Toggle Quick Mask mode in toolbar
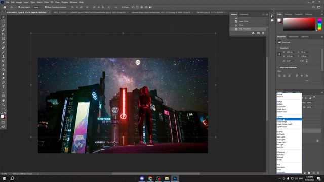Image resolution: width=324 pixels, height=182 pixels. 3,122
